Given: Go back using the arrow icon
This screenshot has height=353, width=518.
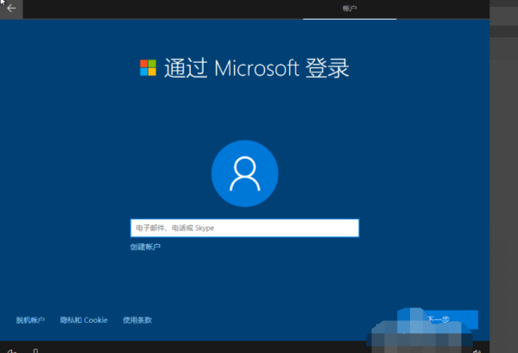Looking at the screenshot, I should 11,9.
